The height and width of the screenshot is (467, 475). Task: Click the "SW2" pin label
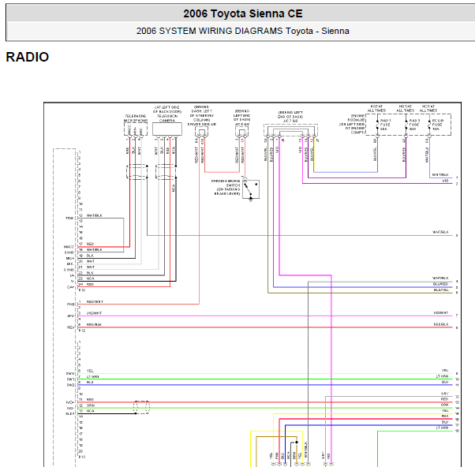[70, 385]
